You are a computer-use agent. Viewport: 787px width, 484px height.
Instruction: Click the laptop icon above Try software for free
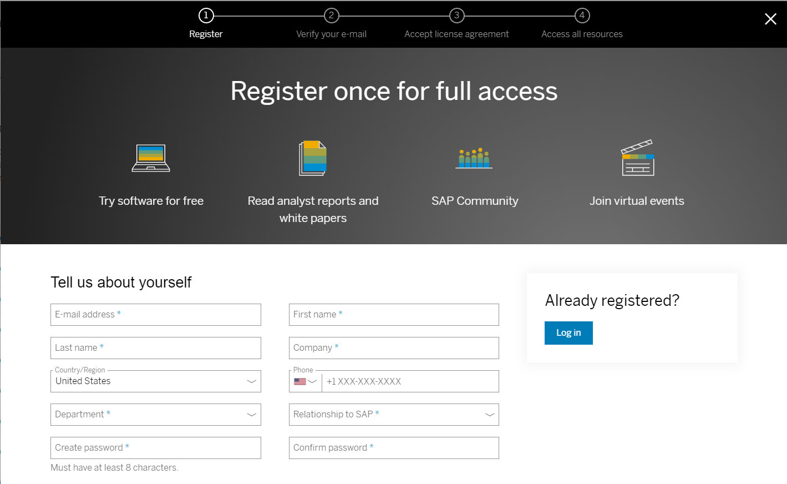[151, 158]
